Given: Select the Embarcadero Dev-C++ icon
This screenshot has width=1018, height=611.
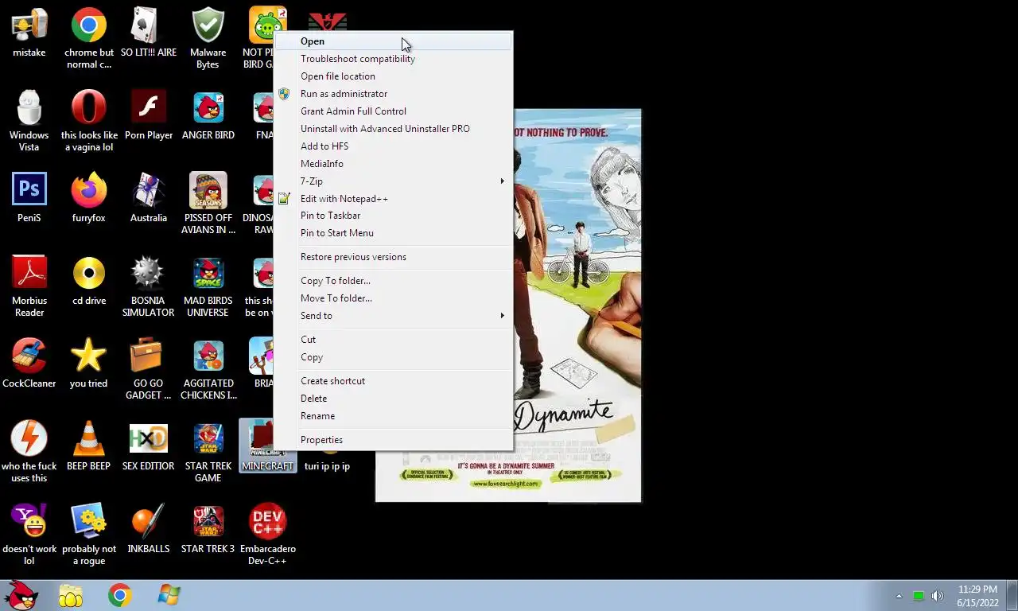Looking at the screenshot, I should coord(268,535).
